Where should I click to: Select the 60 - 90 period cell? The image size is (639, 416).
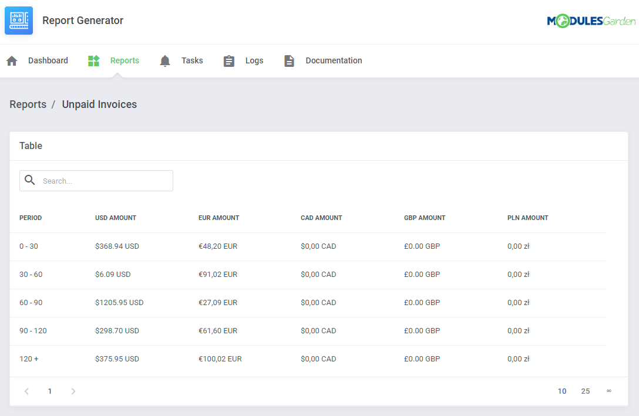(x=31, y=303)
